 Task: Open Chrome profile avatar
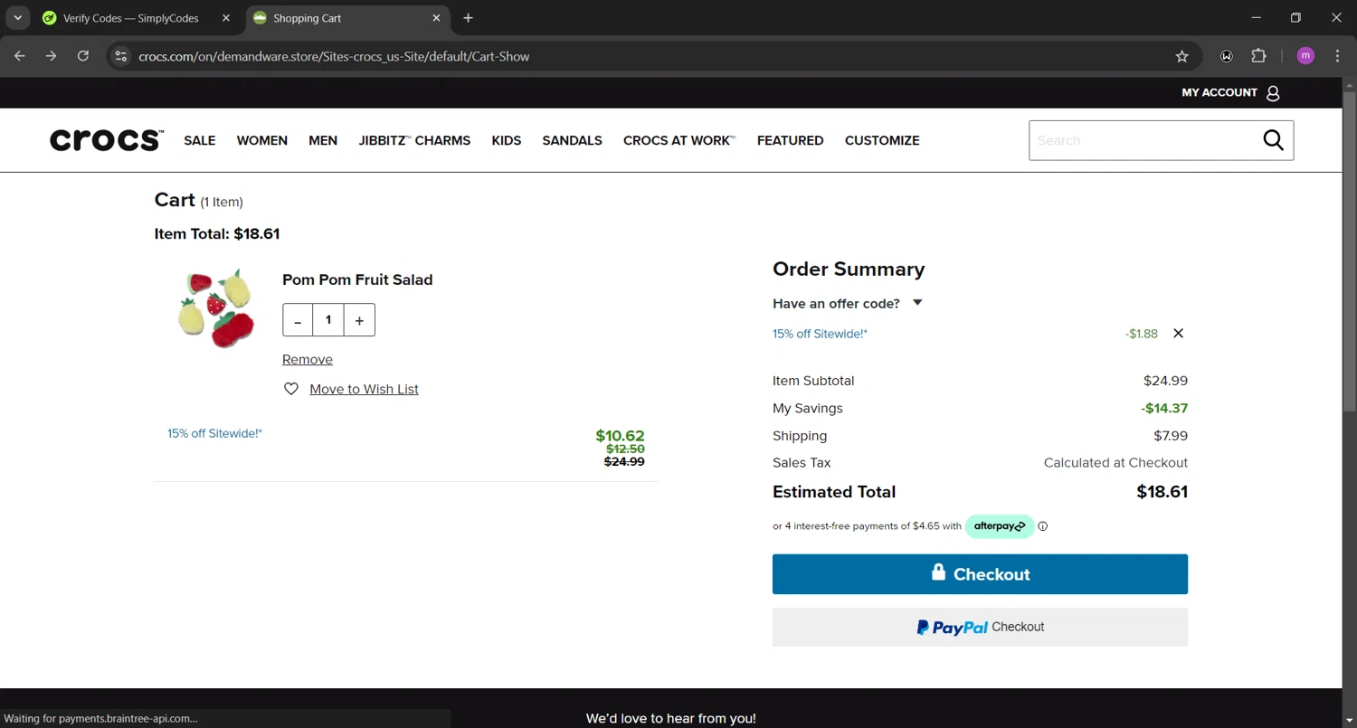click(x=1305, y=56)
